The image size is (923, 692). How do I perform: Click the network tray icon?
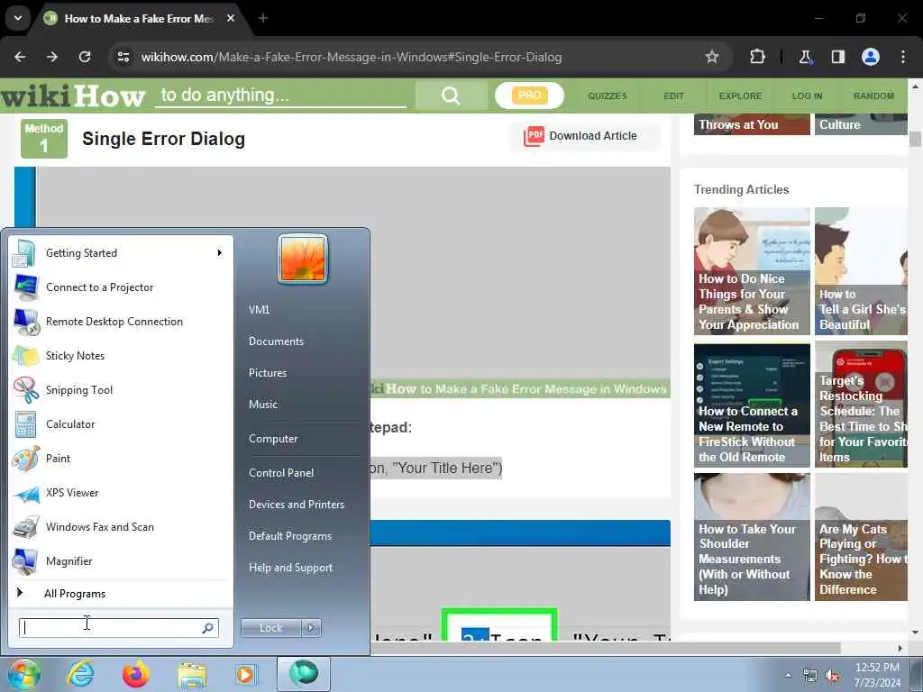pos(810,676)
